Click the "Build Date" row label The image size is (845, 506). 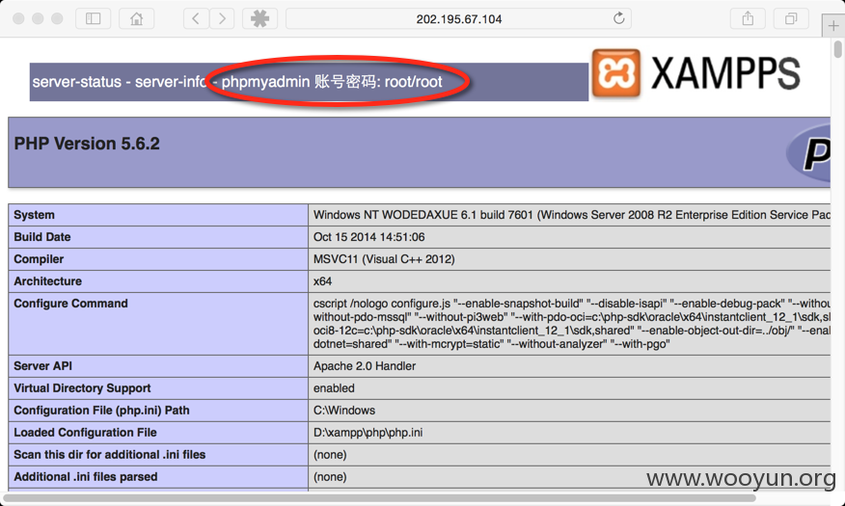tap(42, 237)
